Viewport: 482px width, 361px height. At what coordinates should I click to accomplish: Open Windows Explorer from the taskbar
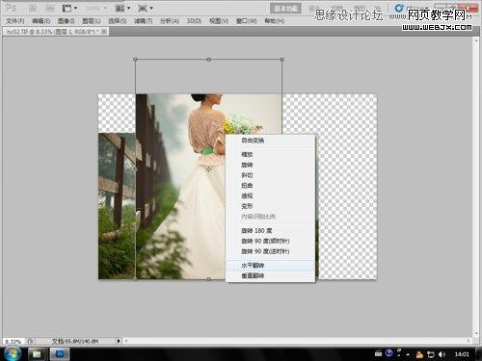coord(37,354)
